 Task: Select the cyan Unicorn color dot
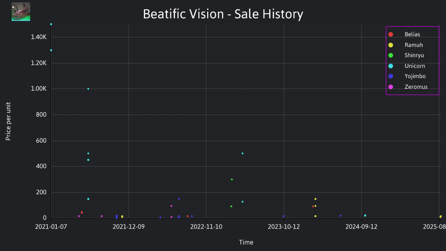(x=391, y=66)
